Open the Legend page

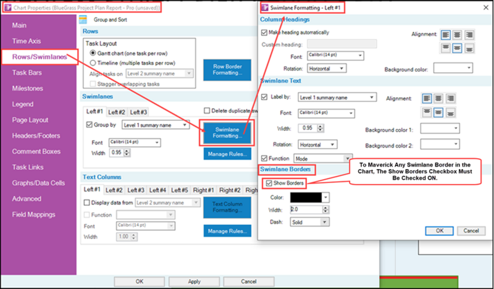tap(23, 104)
